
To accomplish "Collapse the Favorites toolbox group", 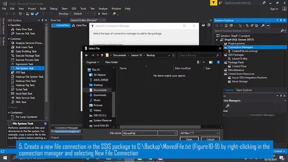I will coord(9,25).
